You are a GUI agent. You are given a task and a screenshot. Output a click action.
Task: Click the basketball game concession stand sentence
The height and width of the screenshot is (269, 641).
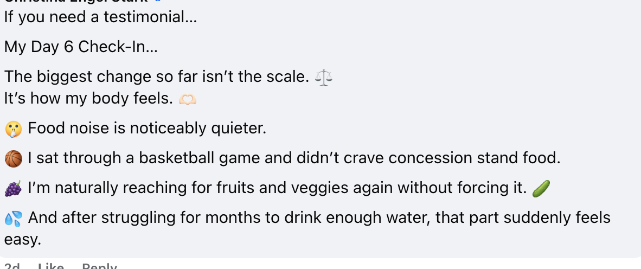[x=294, y=158]
